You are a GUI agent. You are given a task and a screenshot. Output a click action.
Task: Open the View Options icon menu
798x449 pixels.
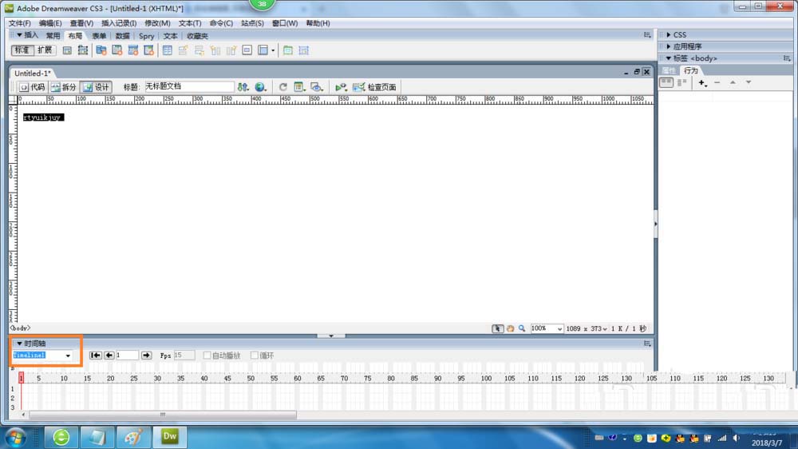point(299,87)
